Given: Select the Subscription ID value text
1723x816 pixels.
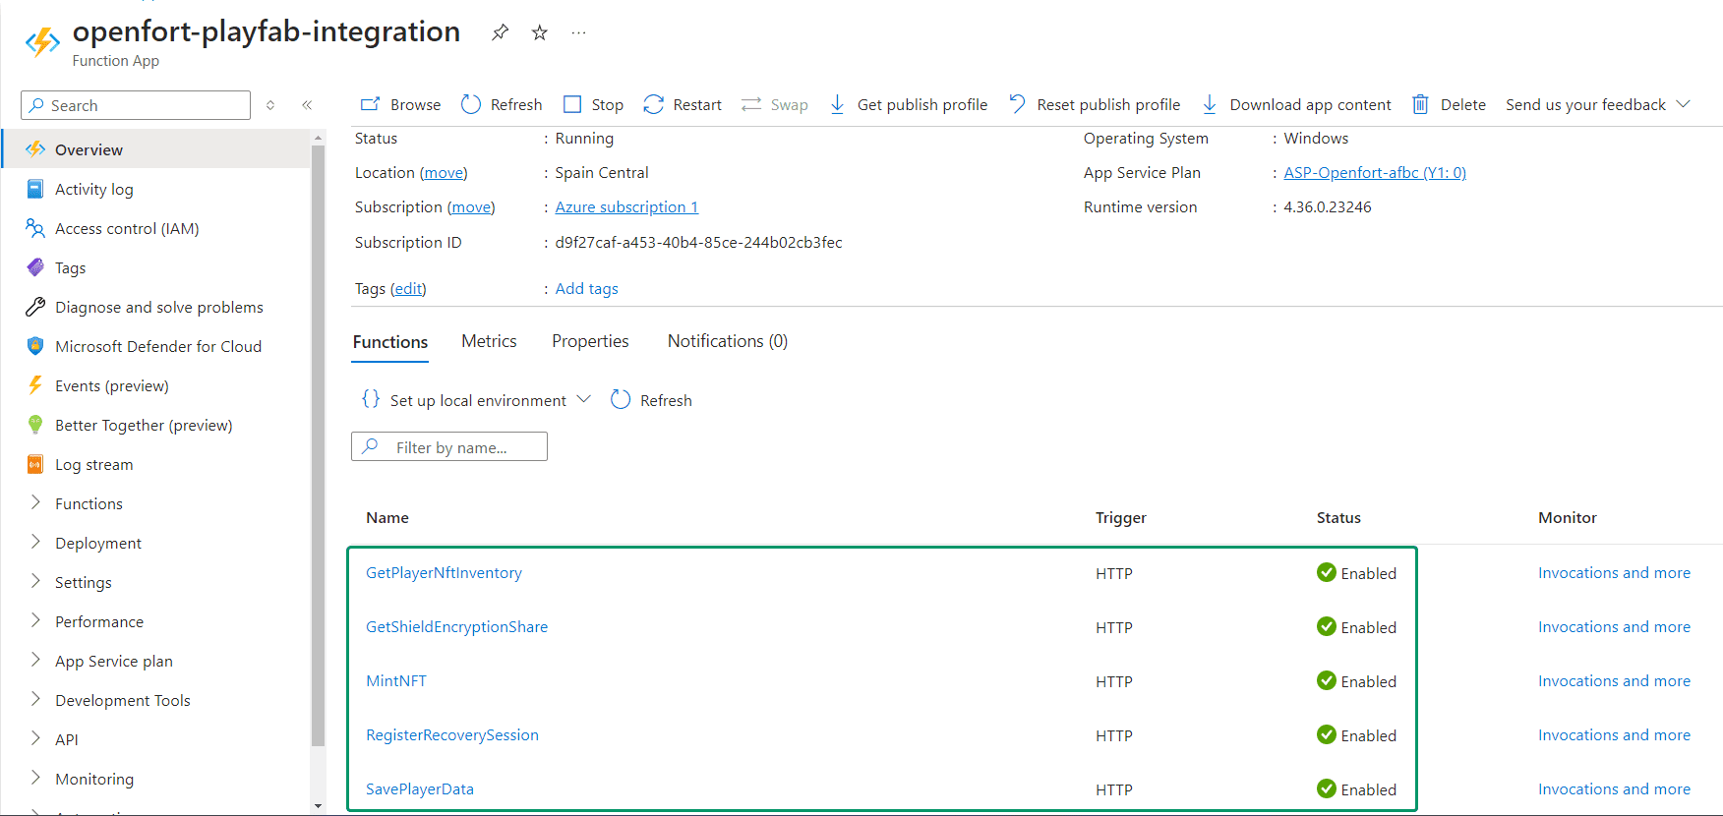Looking at the screenshot, I should [698, 243].
